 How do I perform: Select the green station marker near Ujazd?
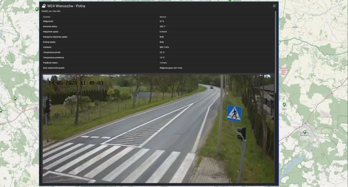click(x=284, y=104)
